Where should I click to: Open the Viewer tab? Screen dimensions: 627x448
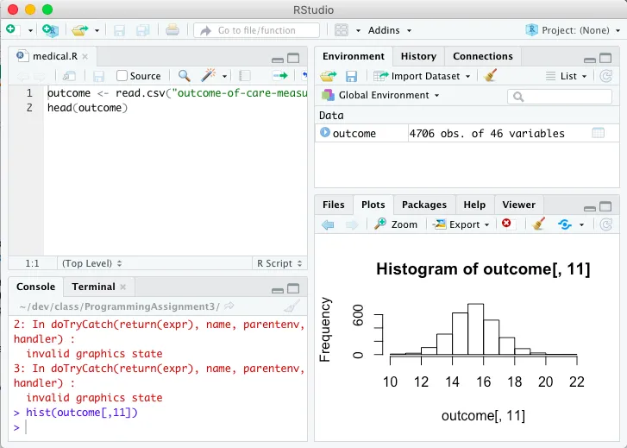click(518, 205)
